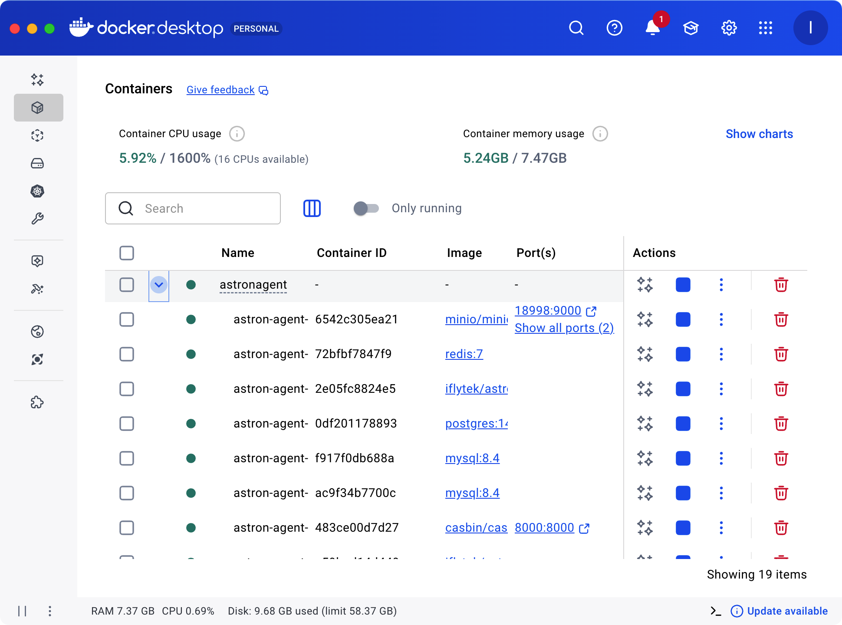Image resolution: width=842 pixels, height=625 pixels.
Task: Open the Learning center graduation cap icon
Action: (691, 28)
